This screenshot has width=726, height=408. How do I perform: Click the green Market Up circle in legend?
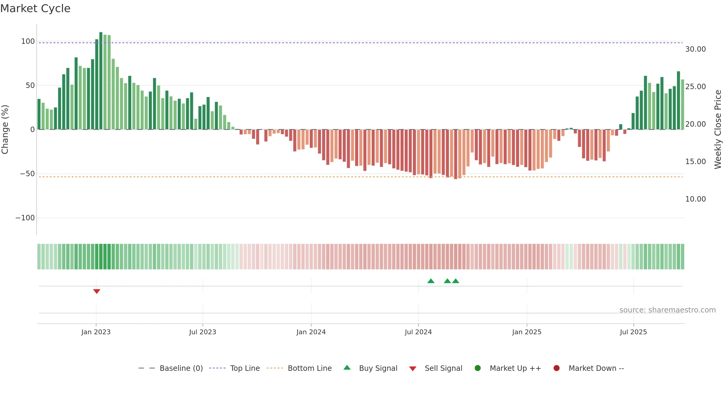[478, 368]
